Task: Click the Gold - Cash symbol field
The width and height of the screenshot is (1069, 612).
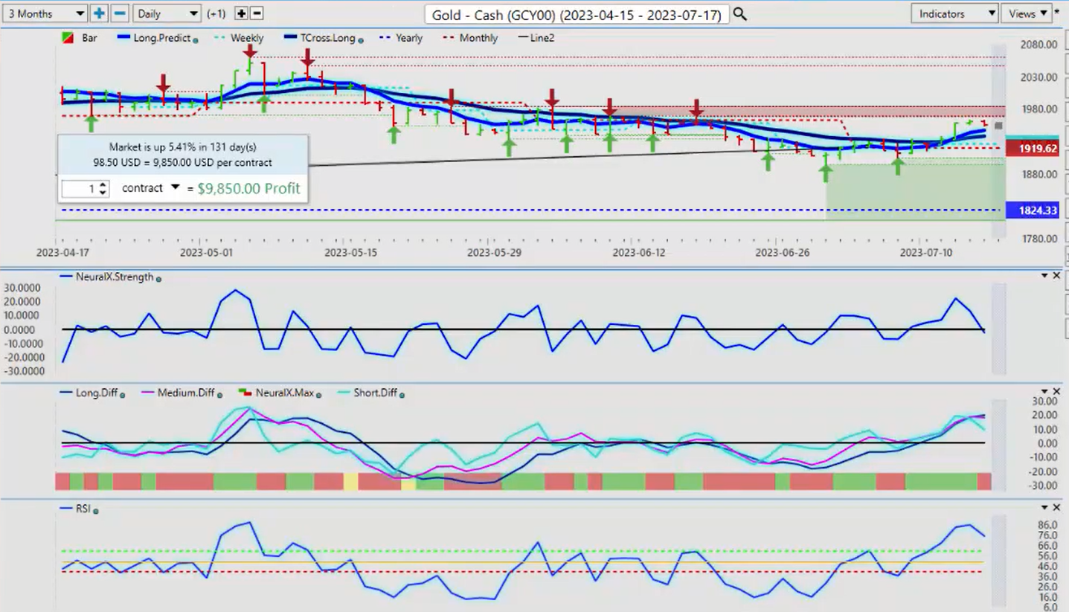Action: 576,14
